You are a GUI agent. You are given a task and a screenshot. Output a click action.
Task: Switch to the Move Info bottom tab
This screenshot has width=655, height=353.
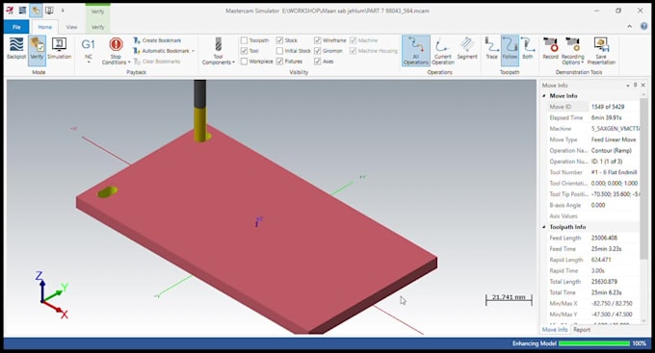[555, 330]
